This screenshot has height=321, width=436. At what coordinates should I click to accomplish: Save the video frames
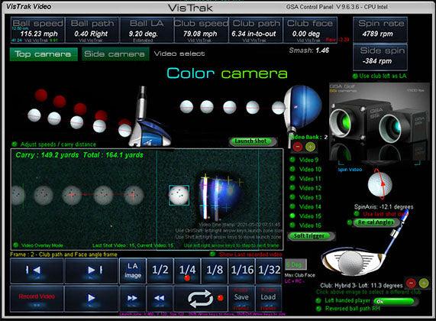(x=241, y=297)
